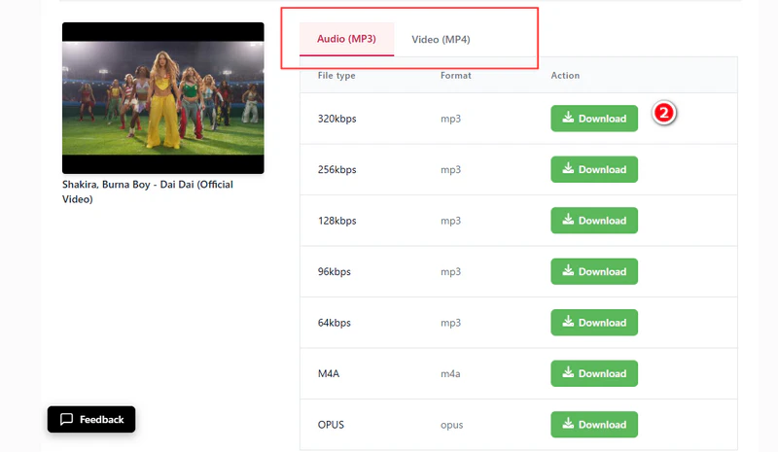Select the 320kbps file type cell
This screenshot has height=452, width=778.
pos(336,119)
